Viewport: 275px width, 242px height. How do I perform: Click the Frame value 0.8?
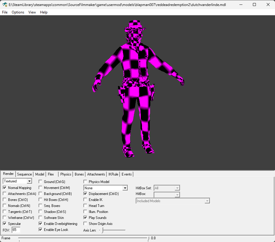click(x=153, y=238)
